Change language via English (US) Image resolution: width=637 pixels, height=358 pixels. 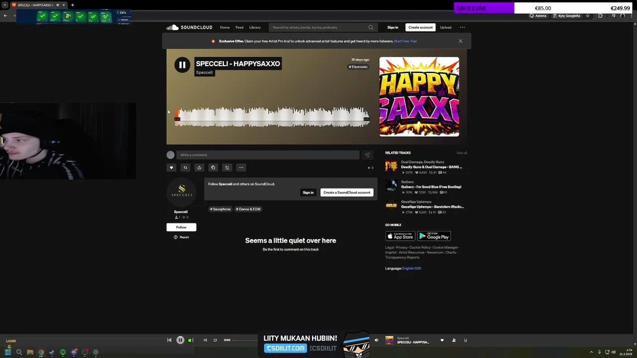pyautogui.click(x=412, y=268)
